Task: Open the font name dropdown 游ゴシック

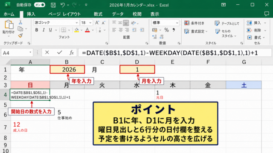Action: click(x=77, y=23)
